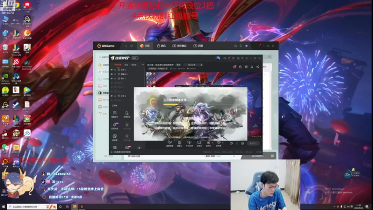Image resolution: width=373 pixels, height=210 pixels.
Task: Open the camera source icon in bottom bar
Action: click(180, 143)
